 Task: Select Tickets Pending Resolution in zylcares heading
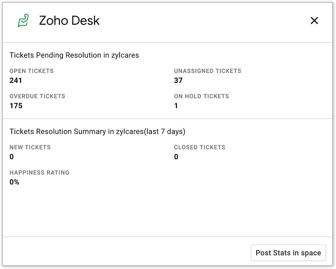click(74, 55)
